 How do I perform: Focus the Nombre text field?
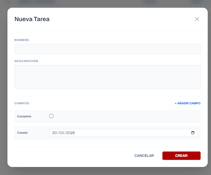click(x=107, y=49)
